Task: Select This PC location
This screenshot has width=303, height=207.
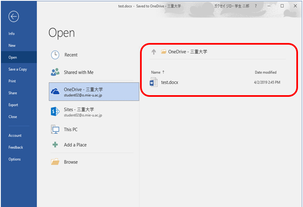Action: [94, 129]
